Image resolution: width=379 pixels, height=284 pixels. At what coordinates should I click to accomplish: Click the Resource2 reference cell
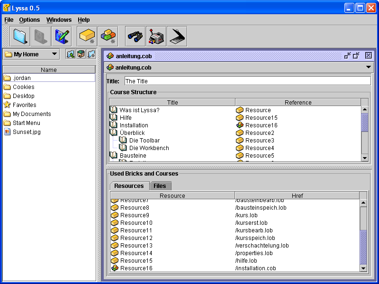[298, 133]
